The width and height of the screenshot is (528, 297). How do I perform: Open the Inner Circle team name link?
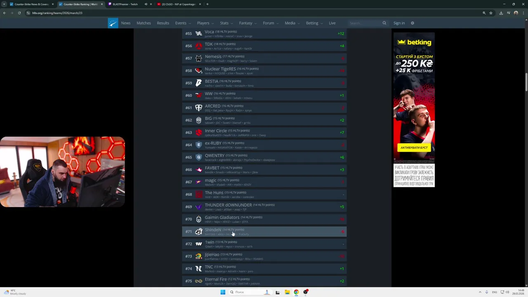pos(216,131)
